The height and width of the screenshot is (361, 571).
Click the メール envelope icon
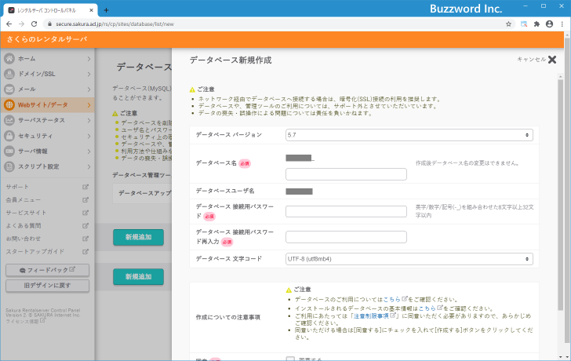pyautogui.click(x=9, y=89)
